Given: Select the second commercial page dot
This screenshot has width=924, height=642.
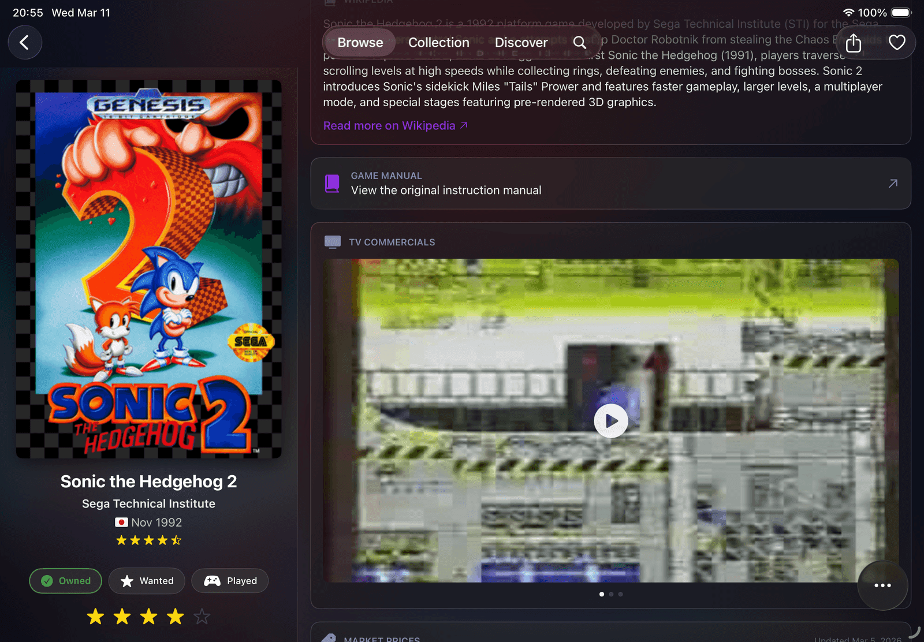Looking at the screenshot, I should pyautogui.click(x=611, y=594).
